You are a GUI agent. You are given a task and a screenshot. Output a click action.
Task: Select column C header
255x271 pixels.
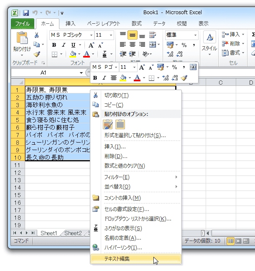coord(221,83)
